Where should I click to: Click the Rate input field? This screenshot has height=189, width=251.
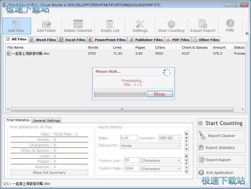[x=129, y=138]
